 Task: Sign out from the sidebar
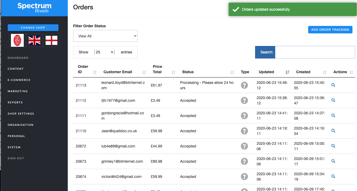tap(16, 158)
